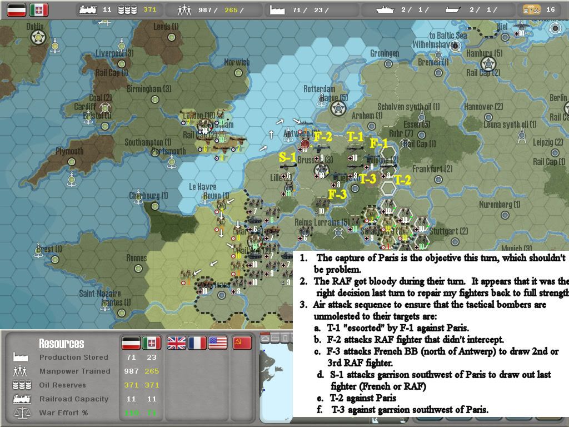Image resolution: width=569 pixels, height=427 pixels.
Task: Select the Brest city marker
Action: point(55,260)
